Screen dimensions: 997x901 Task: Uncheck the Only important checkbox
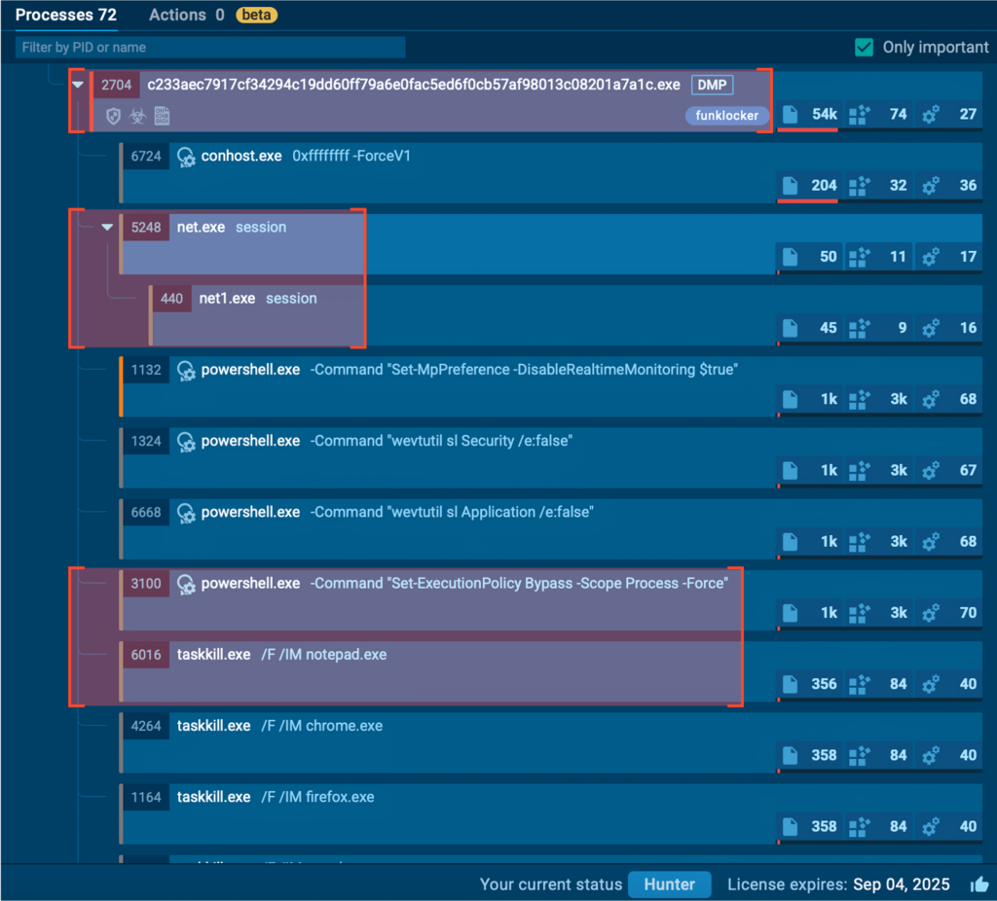click(x=864, y=47)
